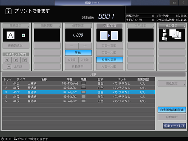Screen dimensions: 188x141
Task: Open the 出力設定 panel menu
Action: (x=172, y=25)
